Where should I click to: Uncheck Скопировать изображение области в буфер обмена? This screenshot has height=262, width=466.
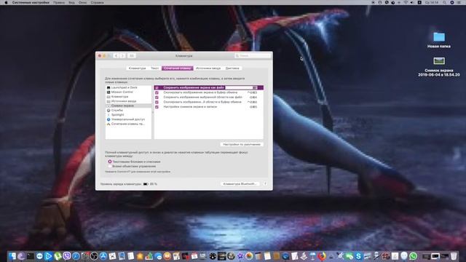click(157, 102)
